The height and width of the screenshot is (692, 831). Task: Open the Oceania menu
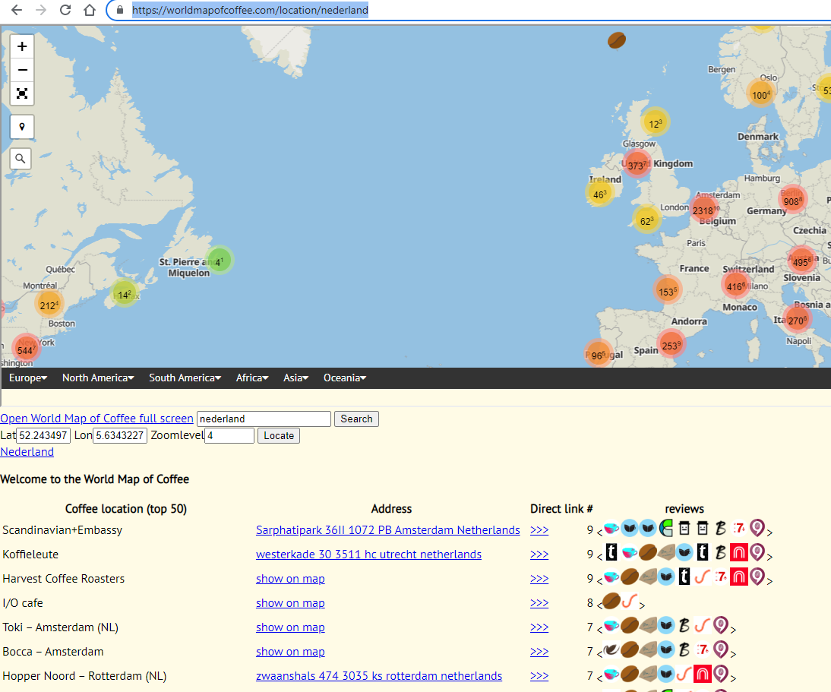click(344, 378)
